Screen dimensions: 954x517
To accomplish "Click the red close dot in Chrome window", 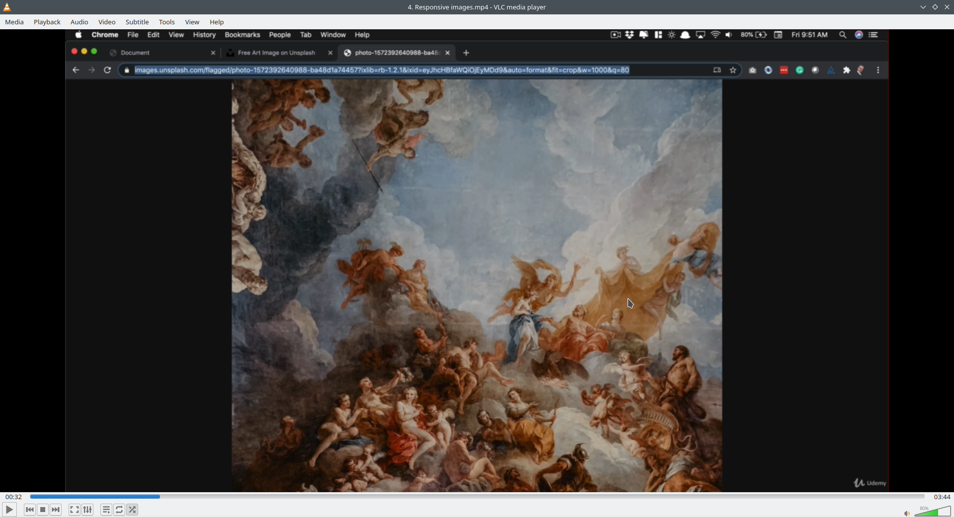I will 74,52.
